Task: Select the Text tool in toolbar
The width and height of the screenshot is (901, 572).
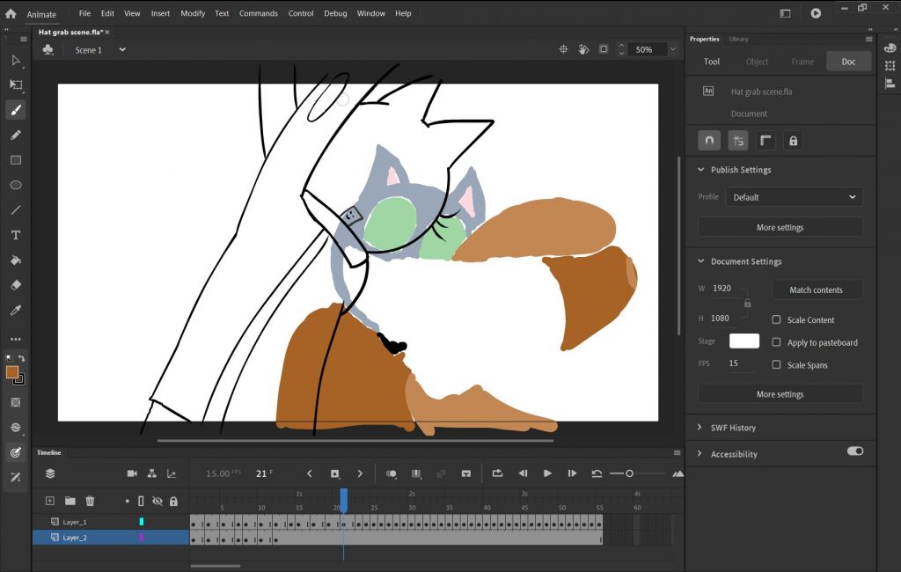Action: coord(15,235)
